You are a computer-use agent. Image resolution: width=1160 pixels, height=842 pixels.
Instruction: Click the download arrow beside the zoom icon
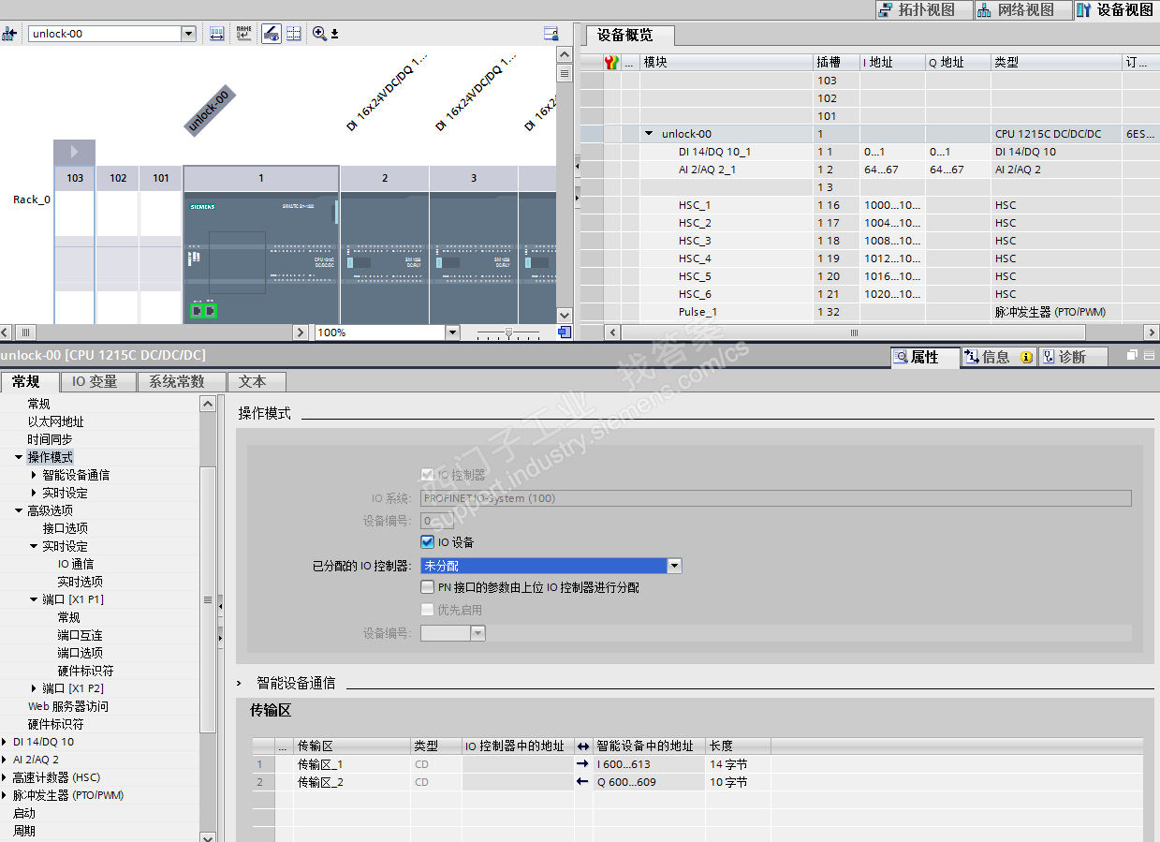coord(334,35)
